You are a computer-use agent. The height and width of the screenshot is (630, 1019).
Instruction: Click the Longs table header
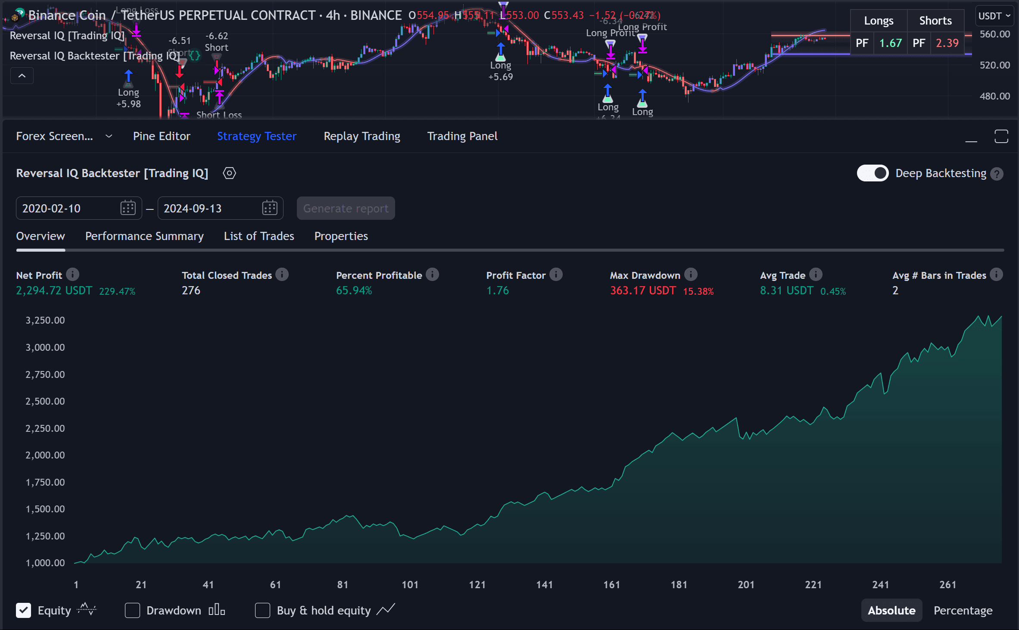point(879,21)
